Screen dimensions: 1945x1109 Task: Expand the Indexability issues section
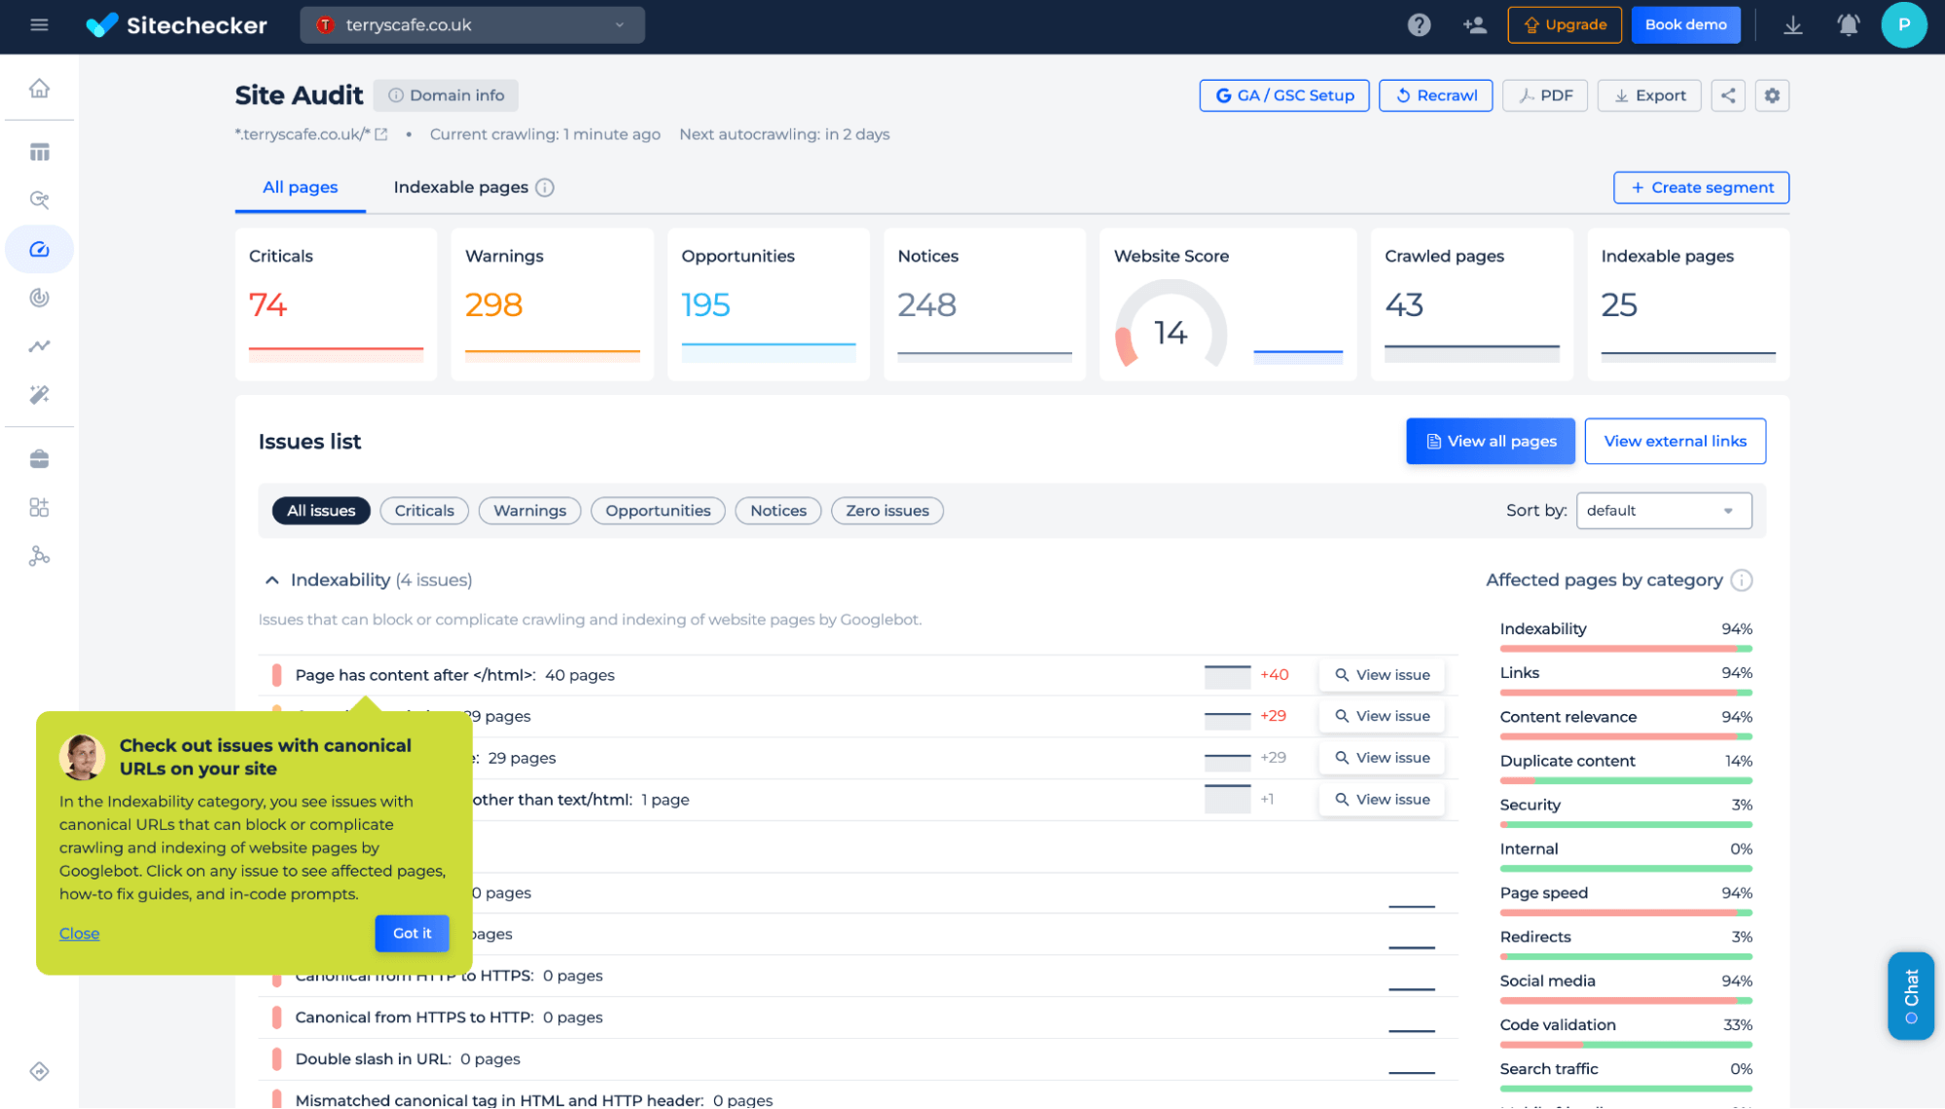point(272,579)
